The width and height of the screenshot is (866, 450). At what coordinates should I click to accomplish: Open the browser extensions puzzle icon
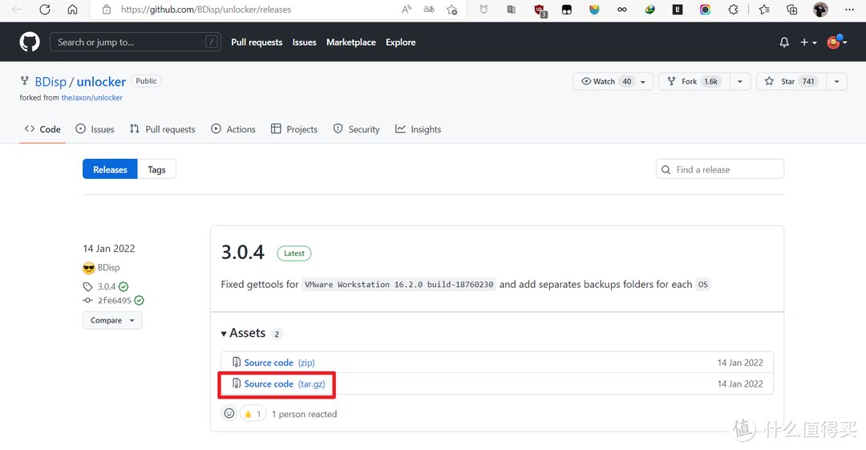click(733, 10)
